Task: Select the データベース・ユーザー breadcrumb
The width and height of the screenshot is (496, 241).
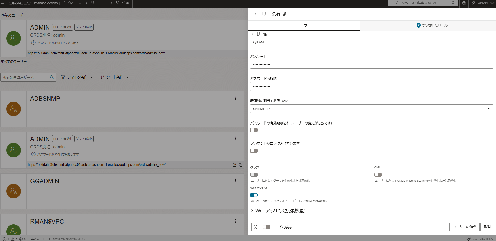Action: point(79,3)
